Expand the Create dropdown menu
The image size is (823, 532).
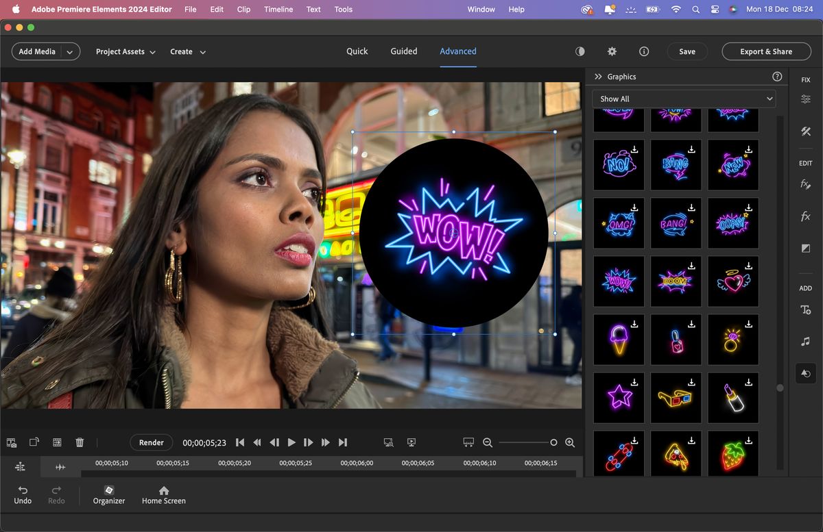[x=188, y=51]
